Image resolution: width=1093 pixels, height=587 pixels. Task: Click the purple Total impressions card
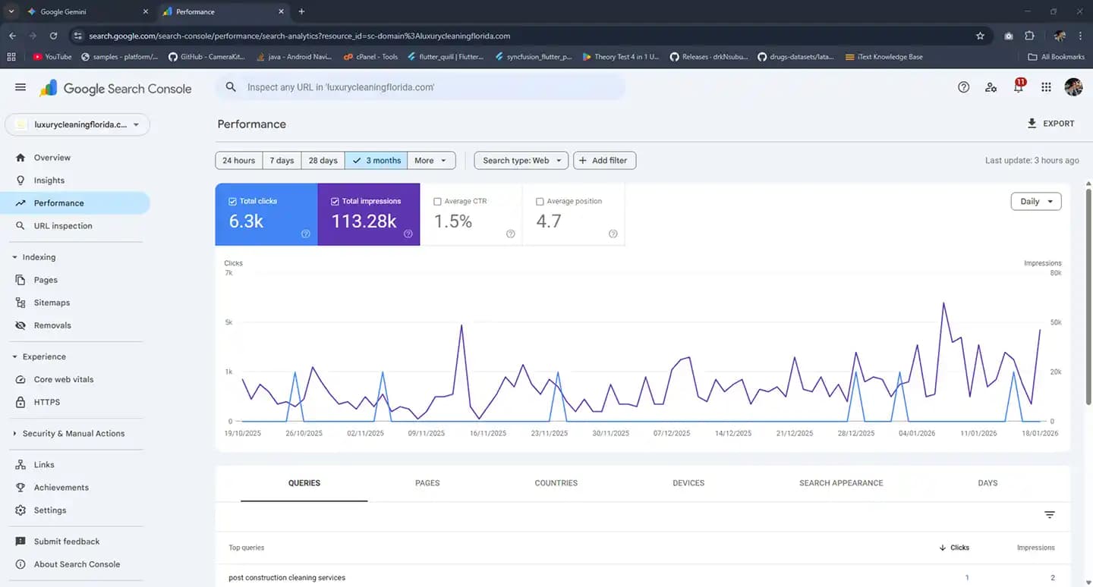pos(368,215)
